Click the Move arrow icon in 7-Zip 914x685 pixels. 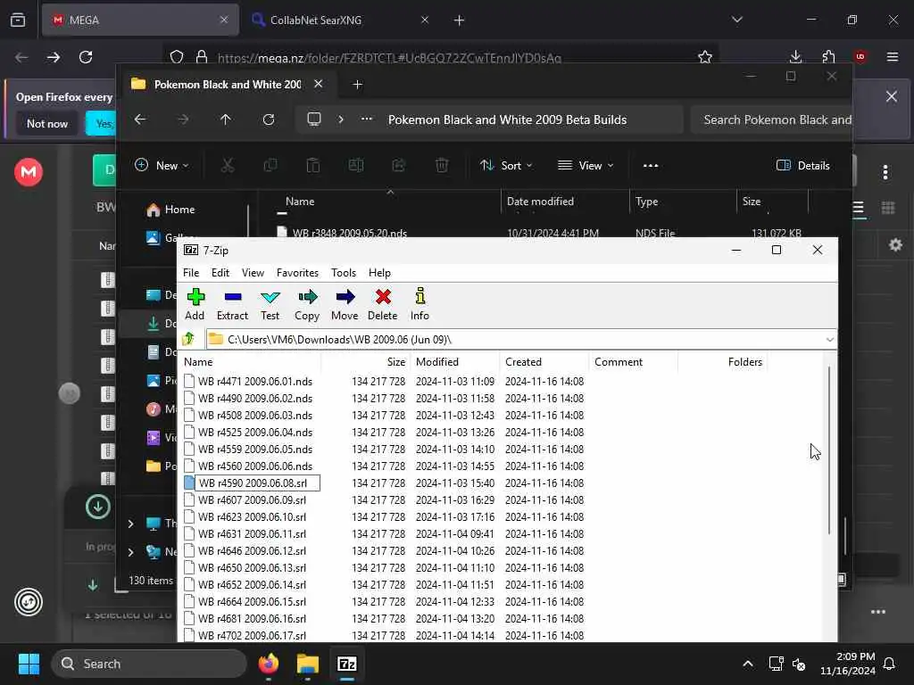pyautogui.click(x=345, y=304)
